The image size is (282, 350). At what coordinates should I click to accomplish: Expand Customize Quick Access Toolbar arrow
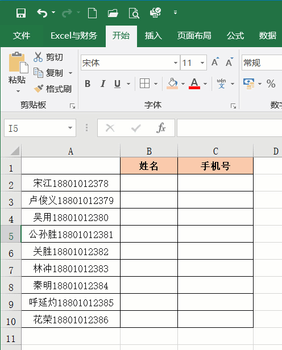pos(176,13)
